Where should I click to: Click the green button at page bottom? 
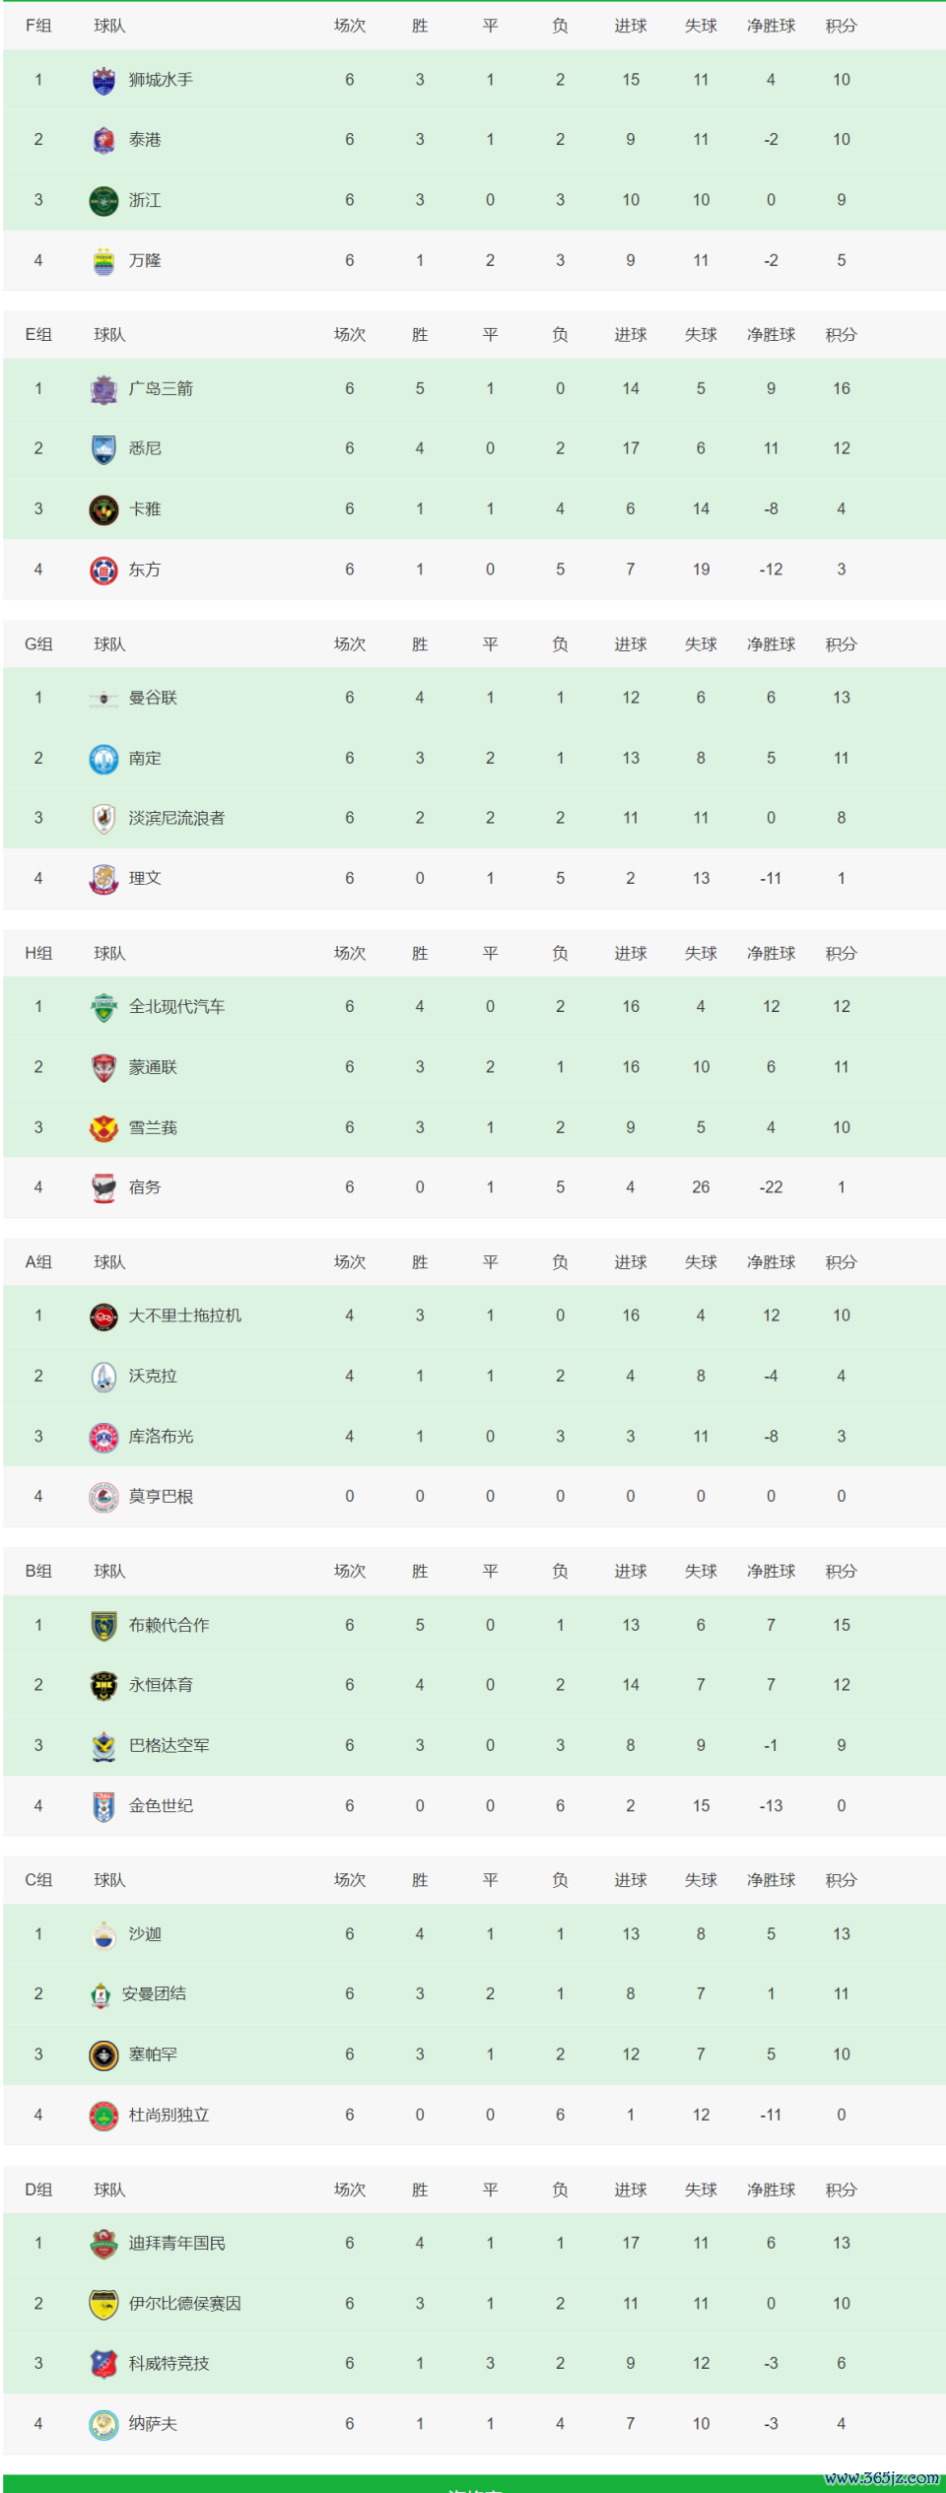point(474,2483)
